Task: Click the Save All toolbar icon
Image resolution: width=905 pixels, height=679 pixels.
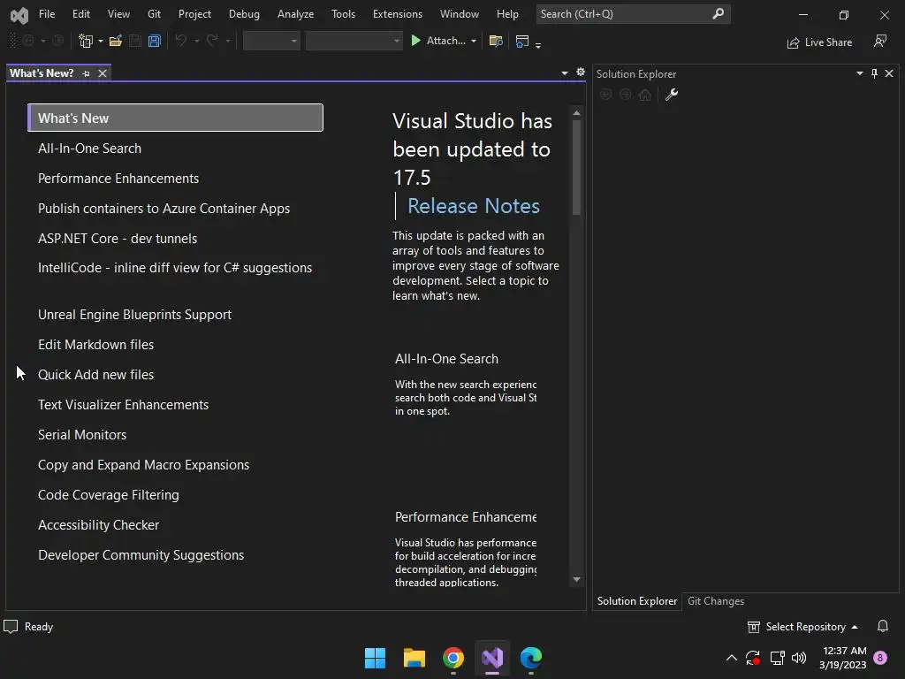Action: tap(154, 41)
